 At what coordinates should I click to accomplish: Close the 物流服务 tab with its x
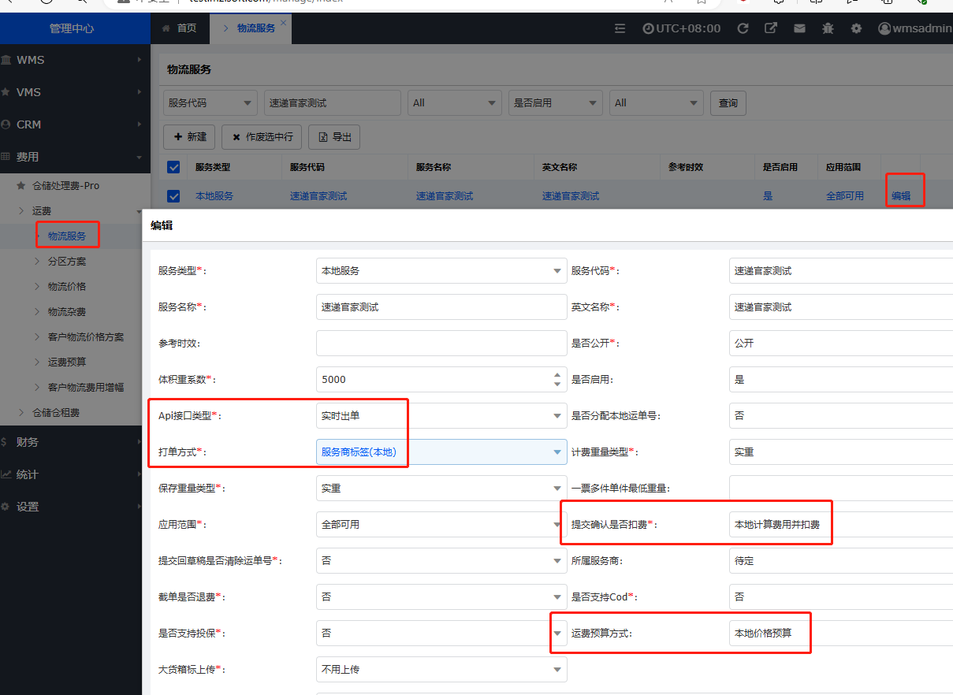pyautogui.click(x=284, y=22)
